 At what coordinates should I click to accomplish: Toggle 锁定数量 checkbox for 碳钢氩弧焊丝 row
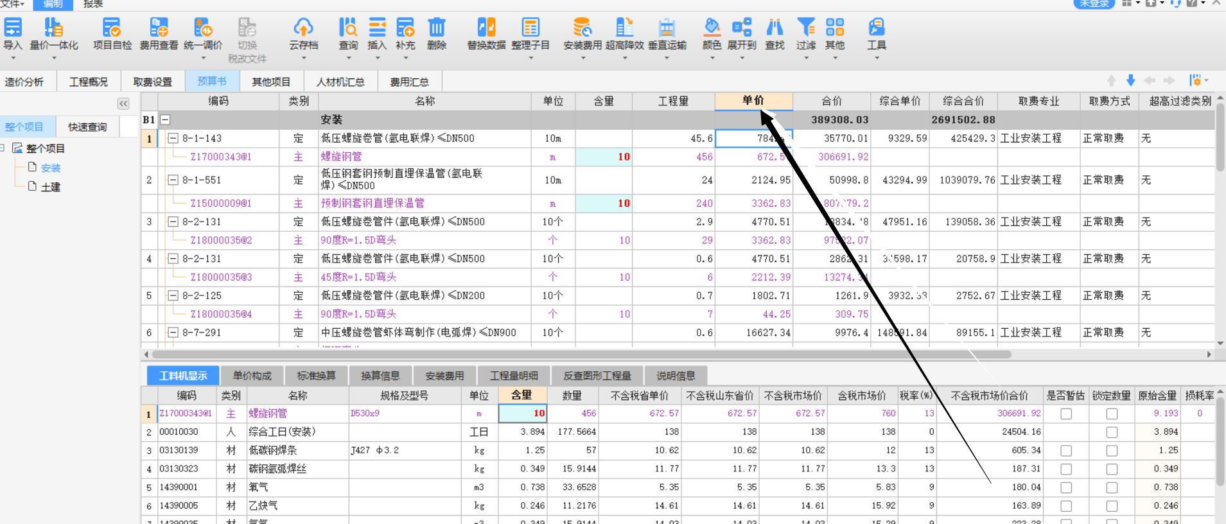point(1112,469)
